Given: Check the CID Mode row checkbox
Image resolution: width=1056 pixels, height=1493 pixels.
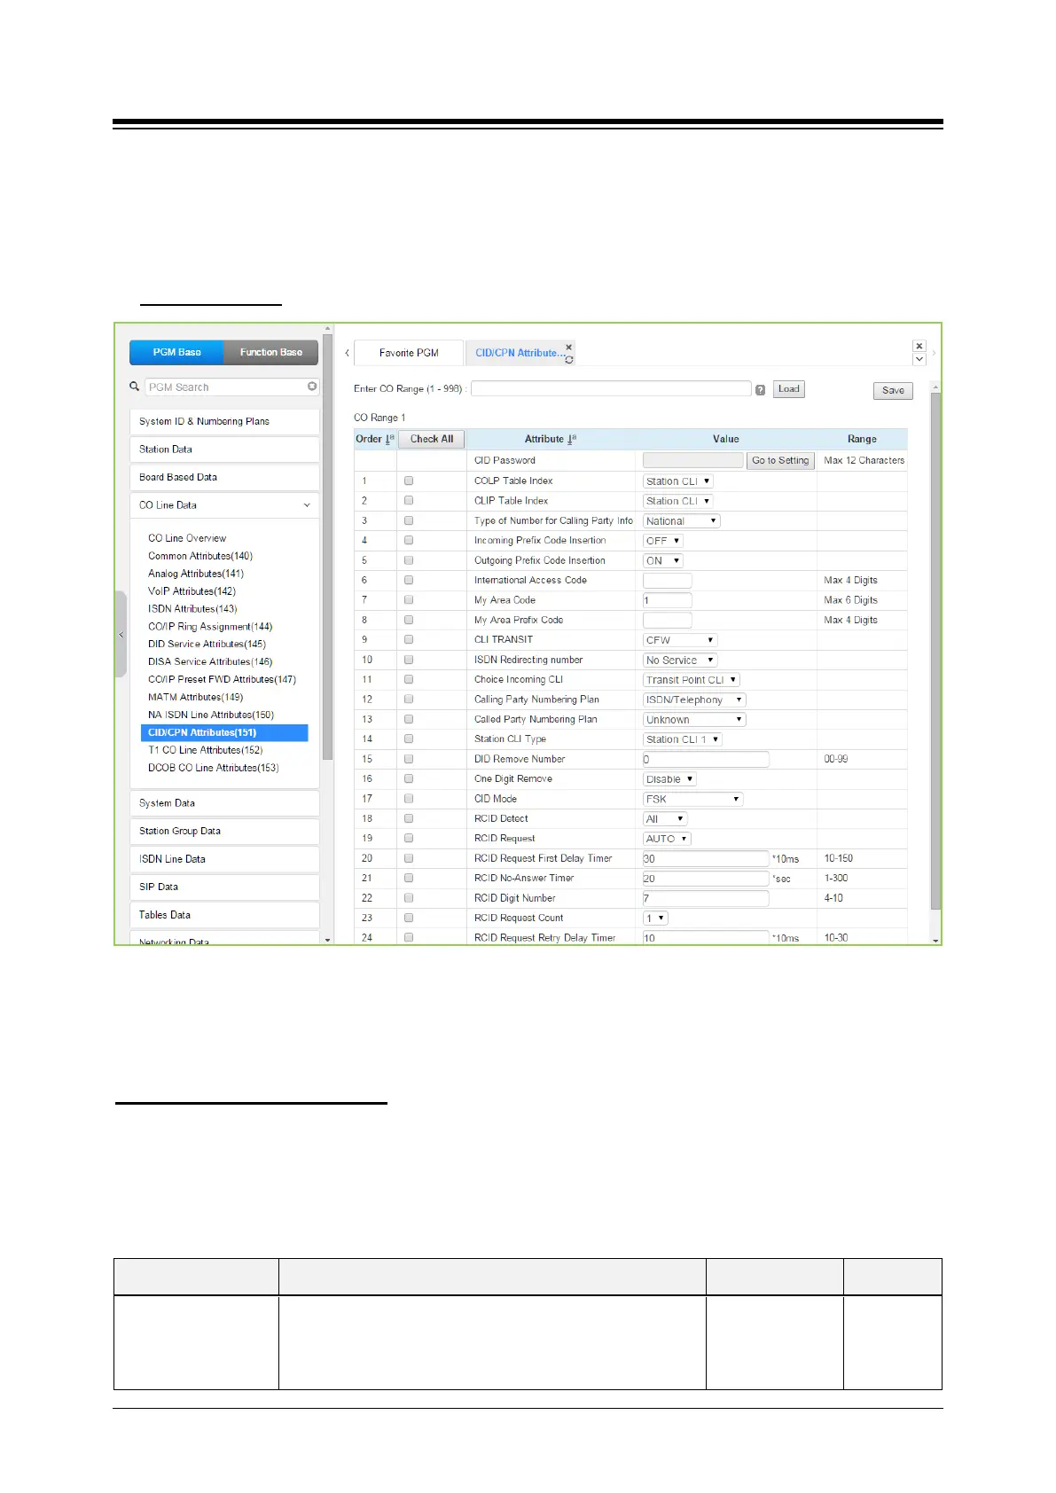Looking at the screenshot, I should point(409,798).
